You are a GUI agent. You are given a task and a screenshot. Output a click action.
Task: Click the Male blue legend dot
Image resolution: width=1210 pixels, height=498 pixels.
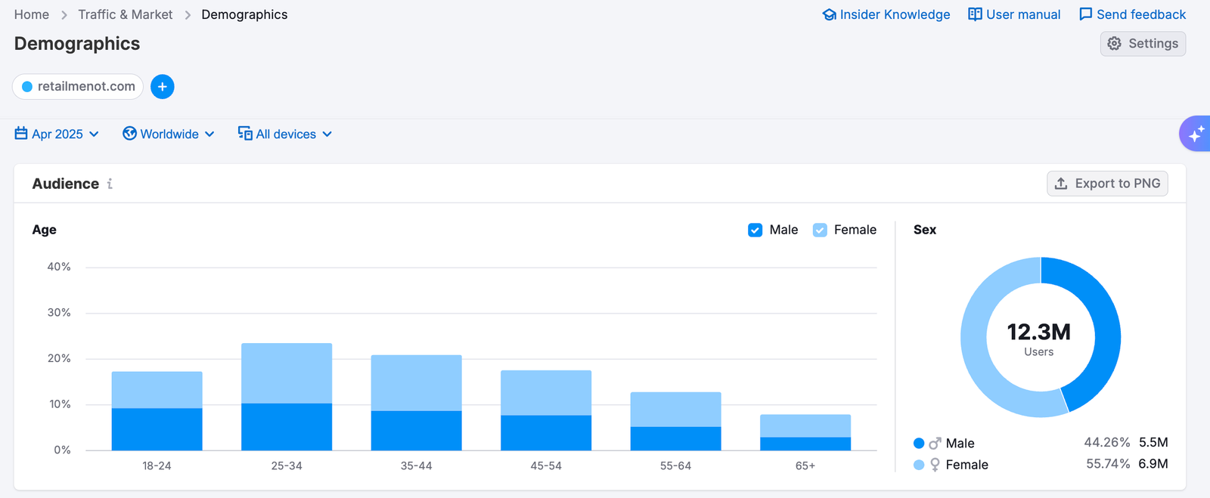[919, 444]
